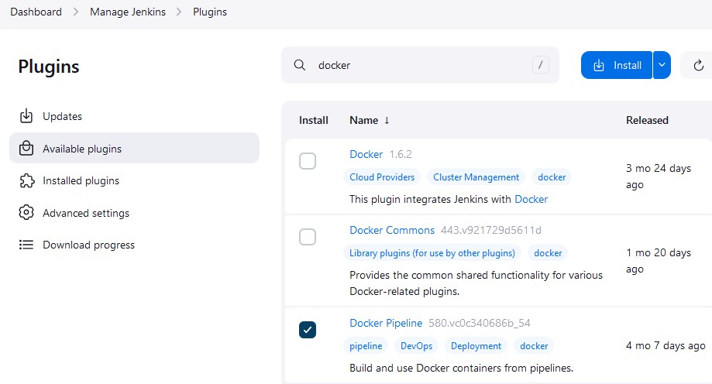
Task: Click the slash shortcut hint in search
Action: point(540,65)
